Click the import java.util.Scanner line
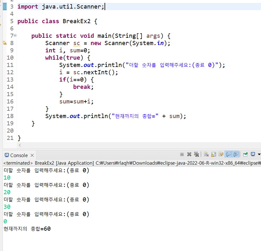Viewport: 261px width, 251px height. [x=61, y=6]
